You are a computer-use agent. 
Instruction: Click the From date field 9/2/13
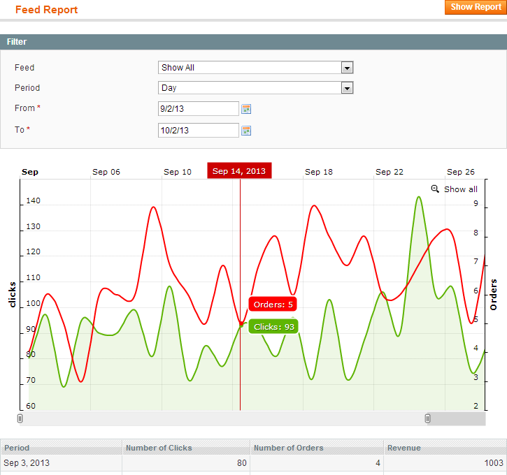click(x=198, y=109)
